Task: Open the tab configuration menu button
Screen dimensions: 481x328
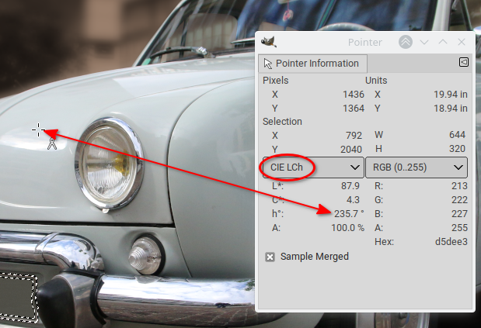Action: click(463, 62)
